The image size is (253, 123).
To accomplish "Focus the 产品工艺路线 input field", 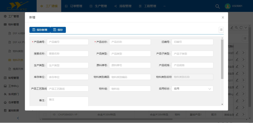I will (68, 89).
